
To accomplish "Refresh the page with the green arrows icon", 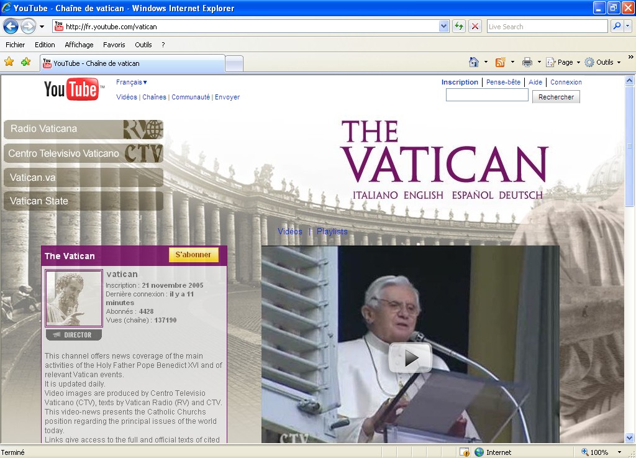I will click(459, 27).
